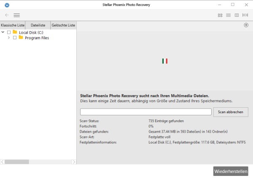This screenshot has height=178, width=253.
Task: Open the Gelöschte Liste tab
Action: point(63,25)
